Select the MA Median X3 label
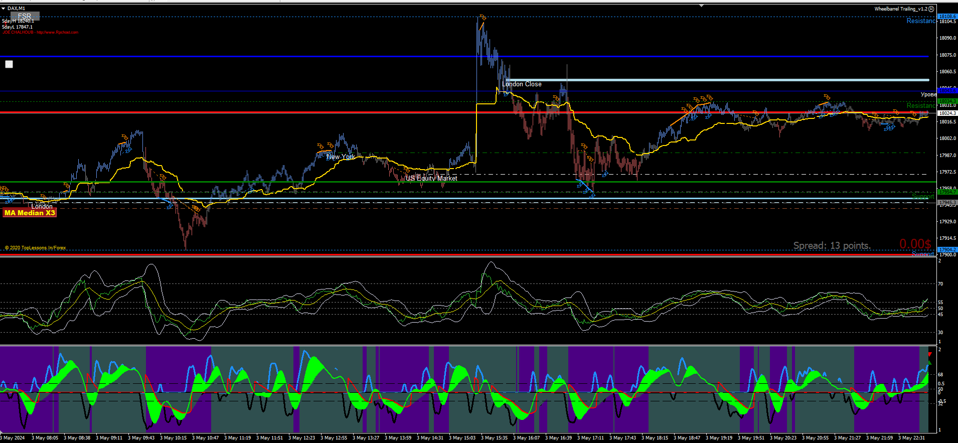 coord(30,213)
